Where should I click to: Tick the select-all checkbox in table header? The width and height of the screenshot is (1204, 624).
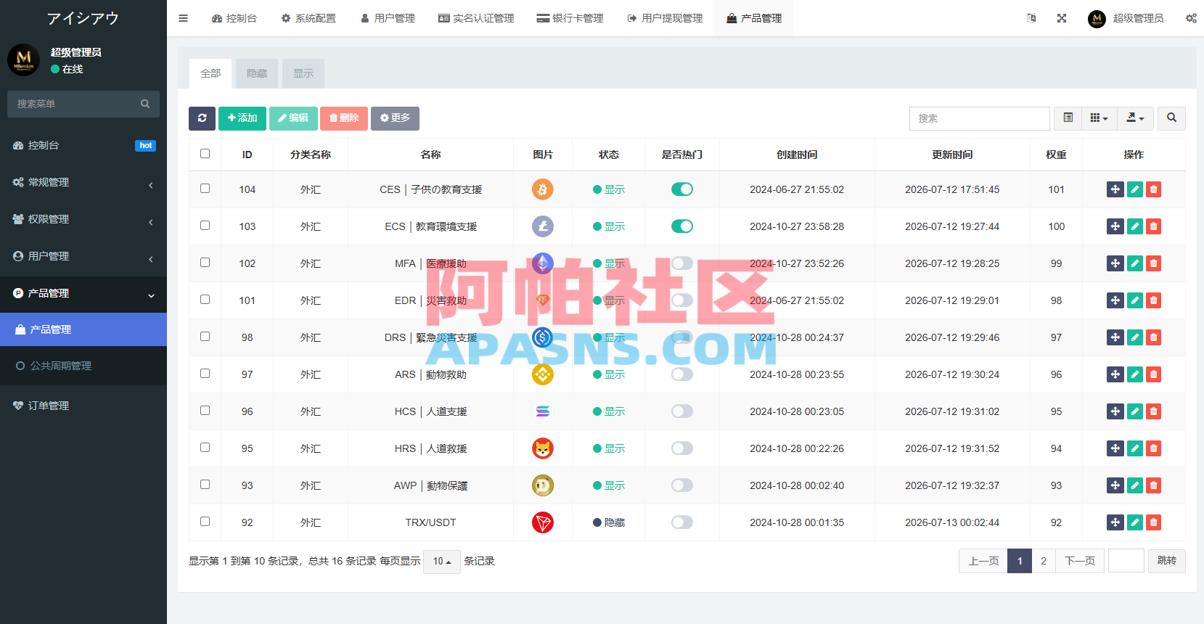[x=205, y=154]
